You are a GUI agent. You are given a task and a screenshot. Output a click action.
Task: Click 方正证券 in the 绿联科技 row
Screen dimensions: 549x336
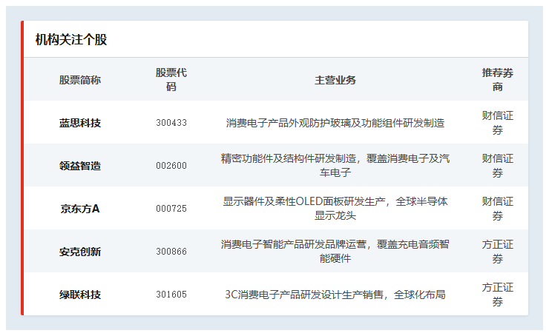498,295
